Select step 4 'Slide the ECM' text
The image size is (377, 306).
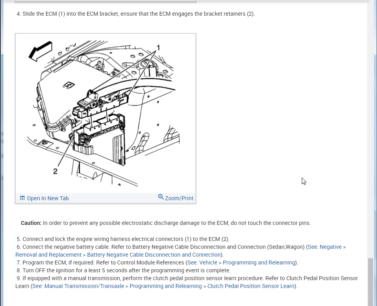point(136,14)
